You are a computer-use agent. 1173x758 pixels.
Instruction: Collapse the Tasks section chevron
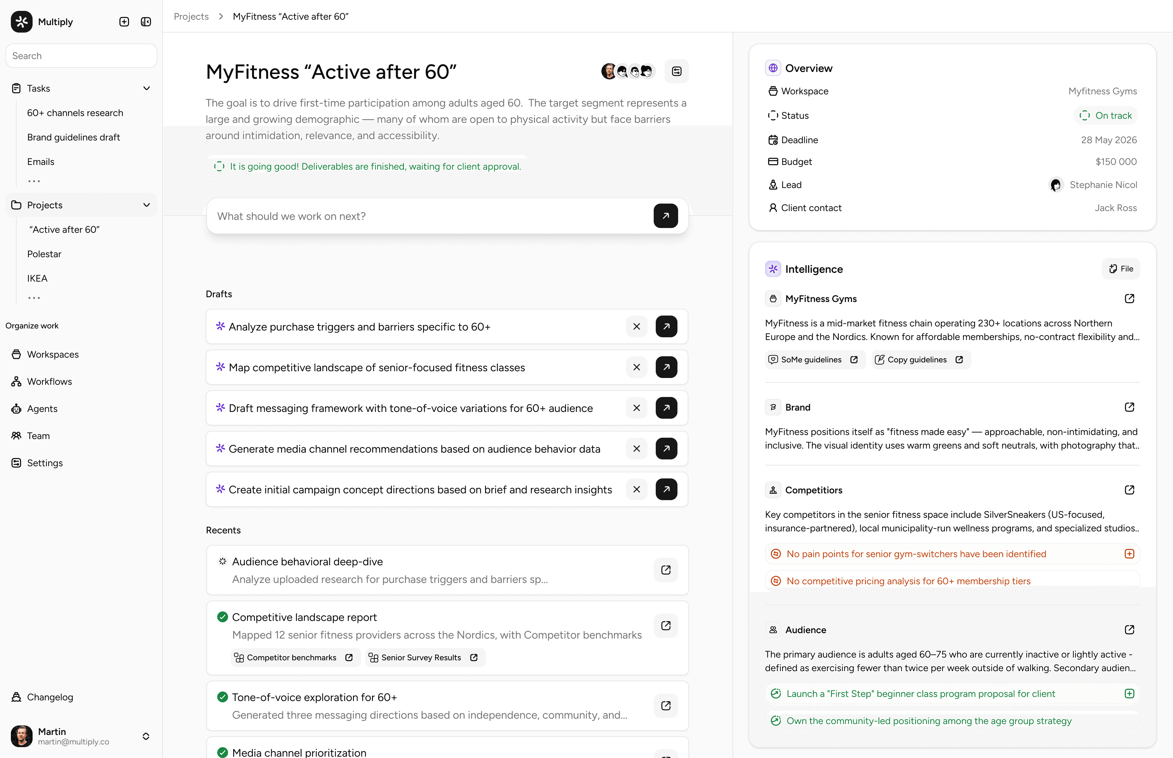146,89
